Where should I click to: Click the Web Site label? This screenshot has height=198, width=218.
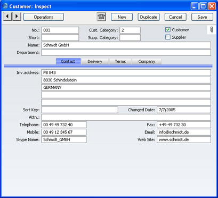(x=146, y=139)
